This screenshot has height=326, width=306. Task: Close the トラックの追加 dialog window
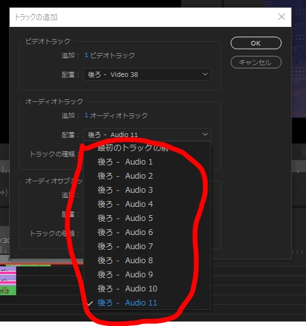tap(282, 17)
